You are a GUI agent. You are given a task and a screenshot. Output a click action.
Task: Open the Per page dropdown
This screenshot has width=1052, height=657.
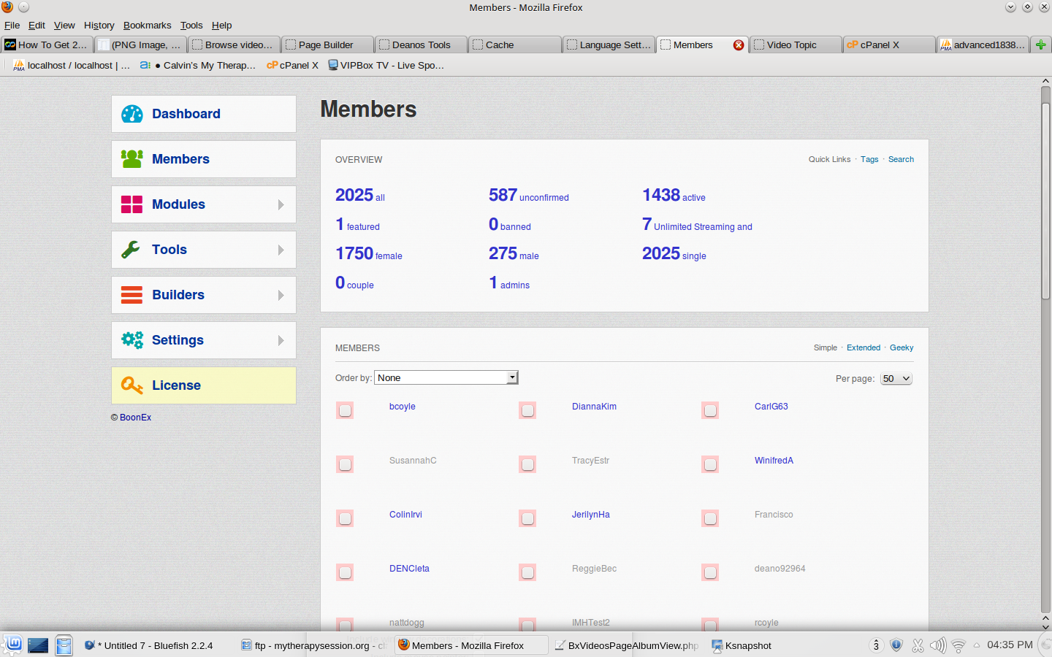pyautogui.click(x=896, y=378)
